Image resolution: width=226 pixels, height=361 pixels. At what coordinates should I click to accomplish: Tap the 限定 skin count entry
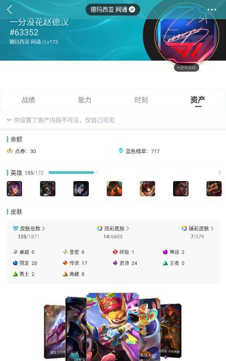pyautogui.click(x=25, y=263)
